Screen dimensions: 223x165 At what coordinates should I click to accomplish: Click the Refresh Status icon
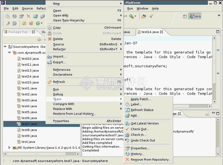pyautogui.click(x=127, y=110)
